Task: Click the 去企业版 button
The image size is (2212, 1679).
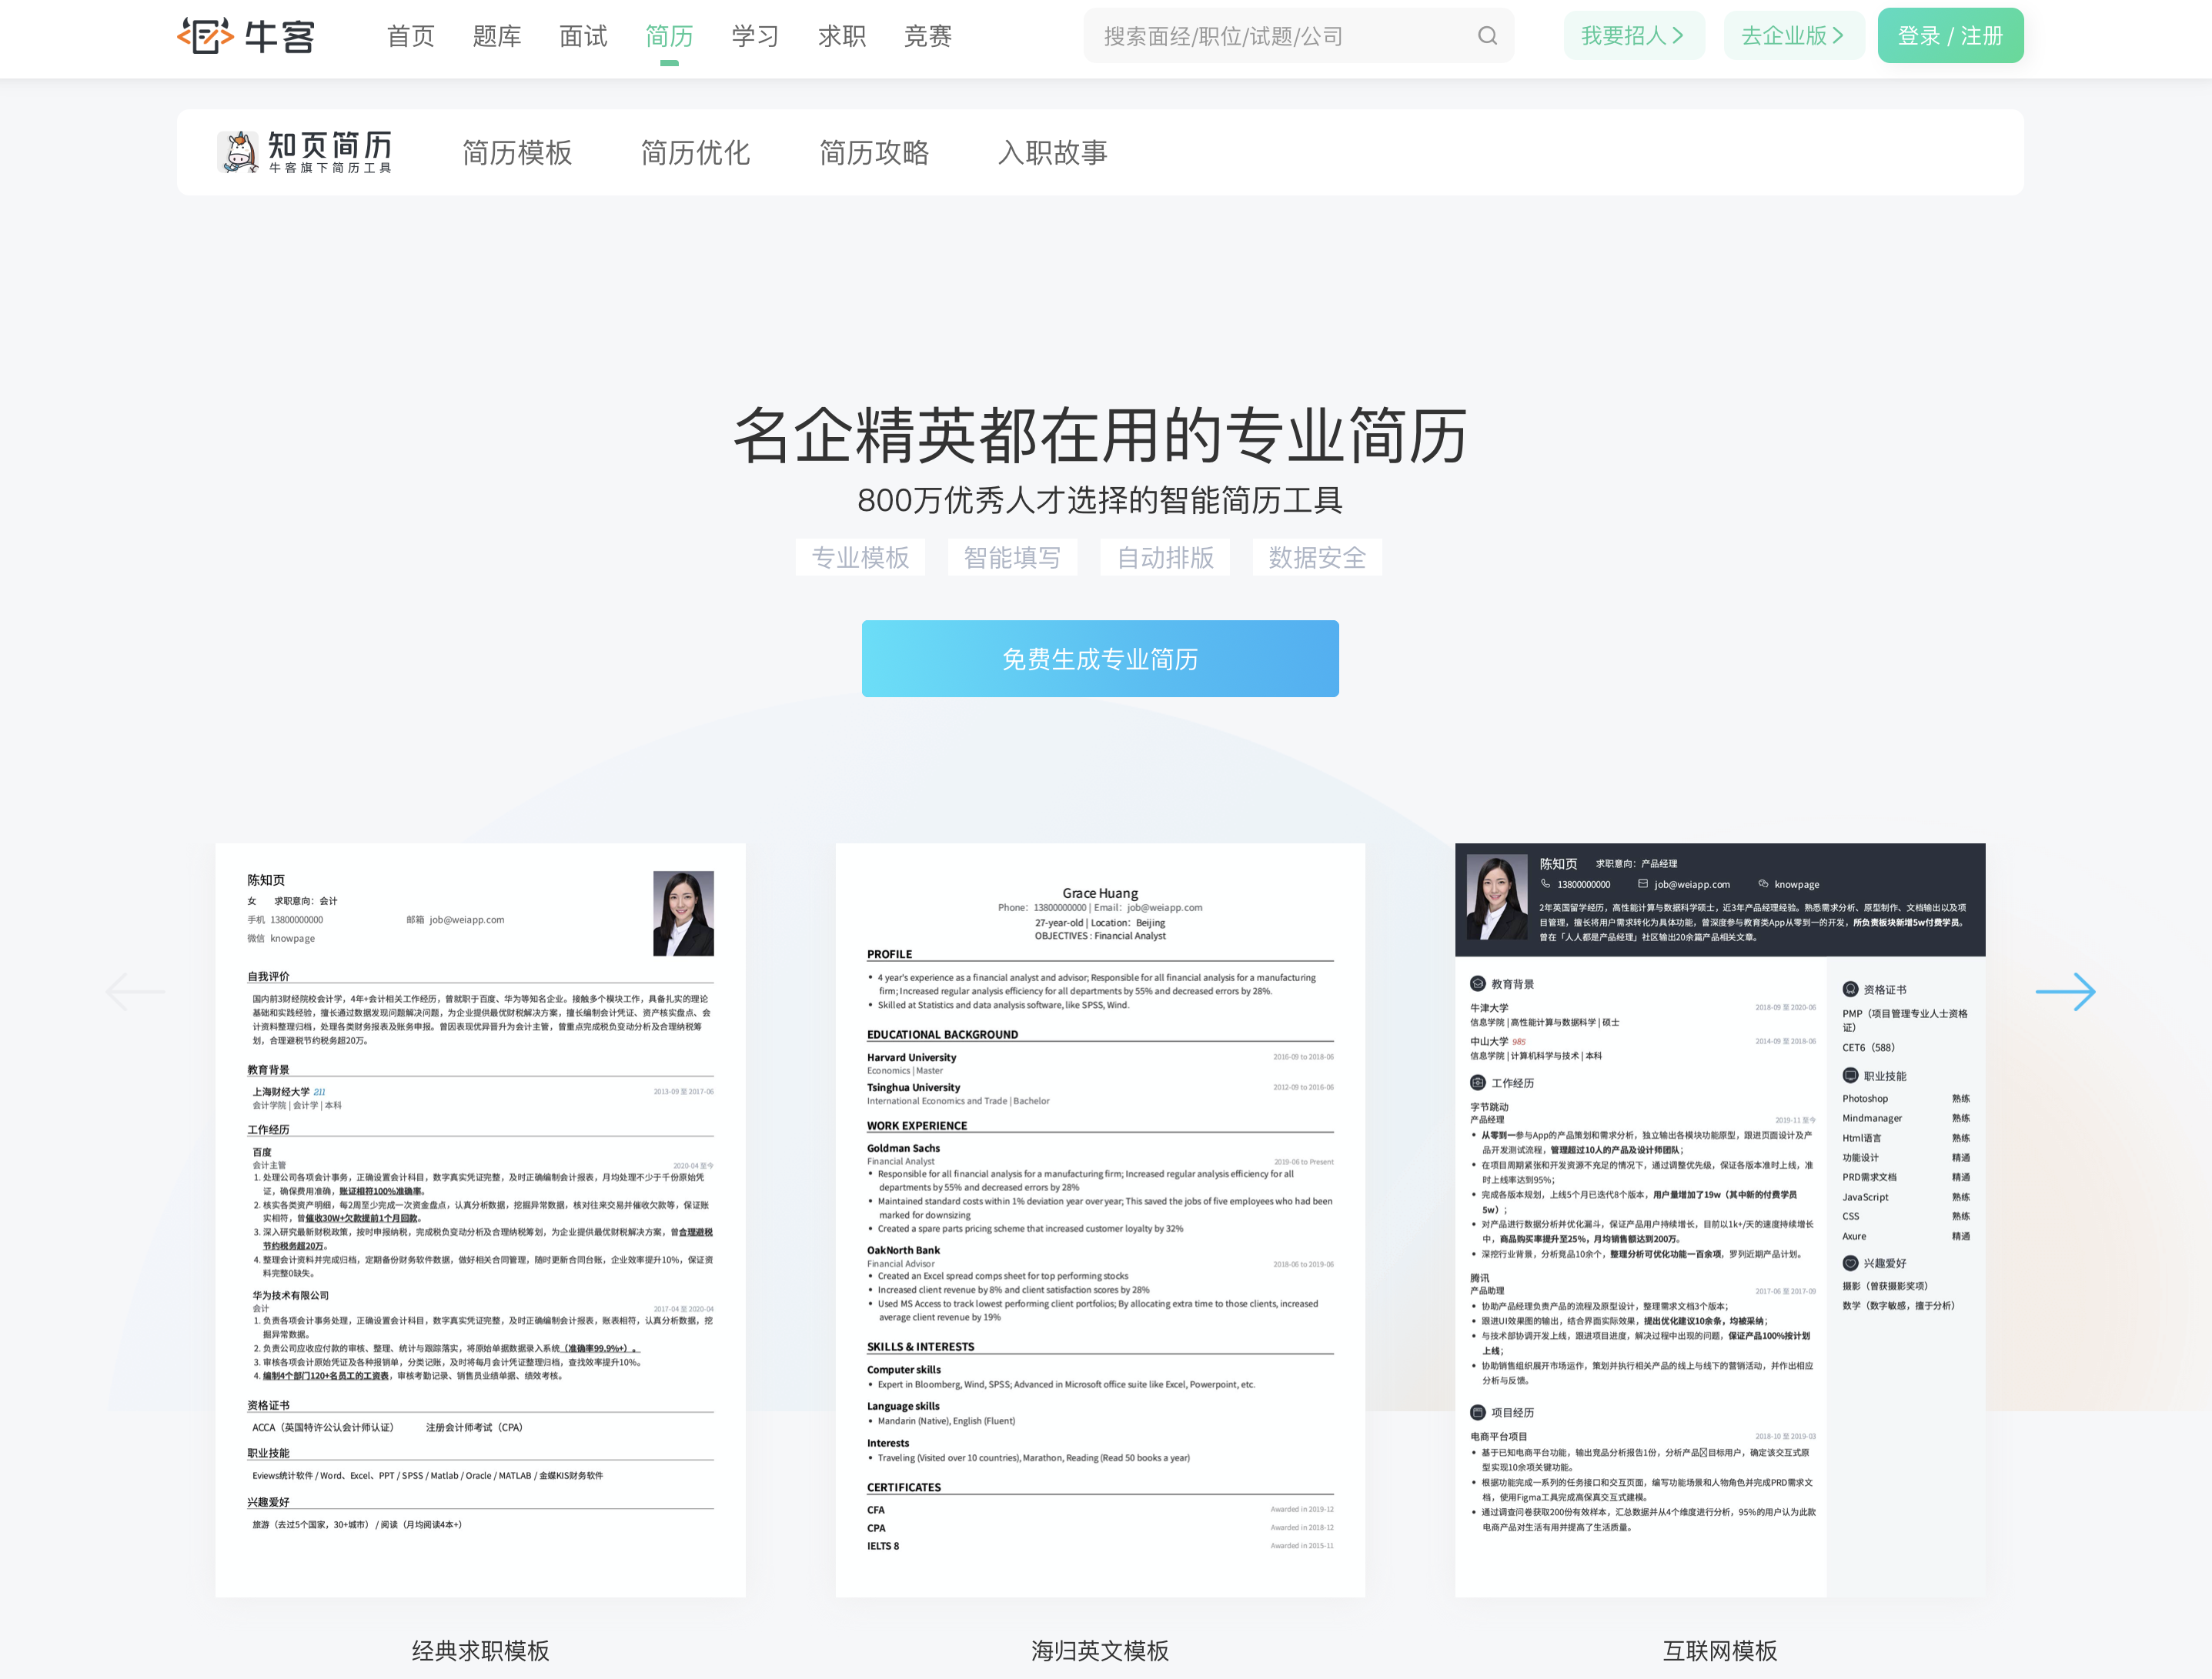Action: pyautogui.click(x=1793, y=36)
